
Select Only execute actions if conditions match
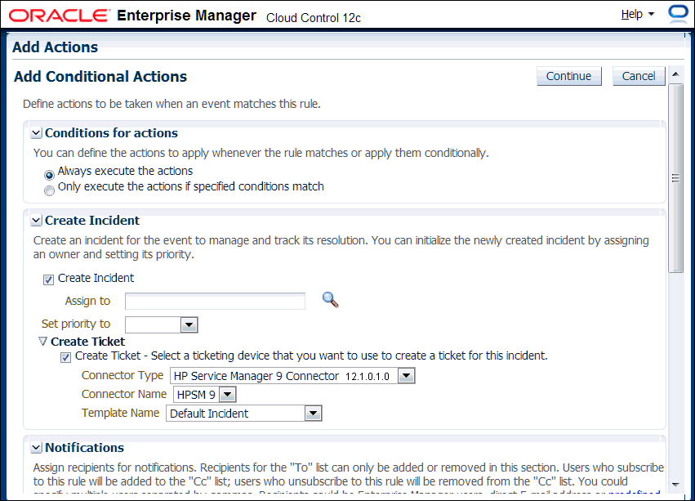(49, 190)
